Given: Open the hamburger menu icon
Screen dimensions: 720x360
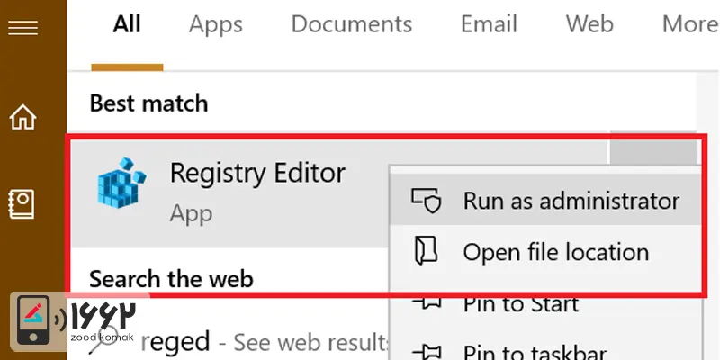Looking at the screenshot, I should pyautogui.click(x=22, y=28).
